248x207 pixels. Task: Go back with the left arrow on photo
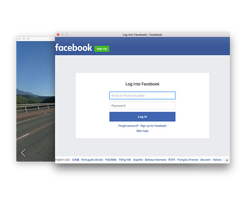tap(23, 153)
